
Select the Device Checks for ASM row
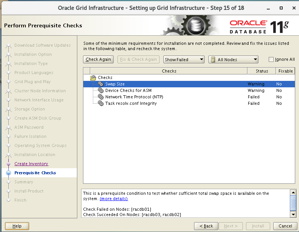point(189,90)
